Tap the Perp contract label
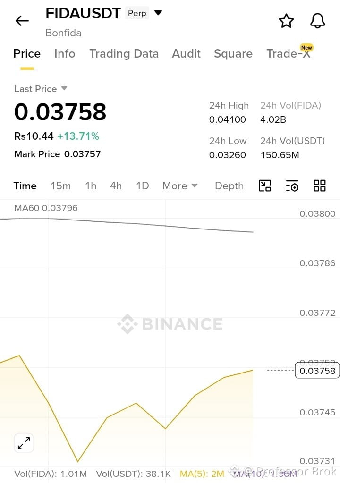340x483 pixels. coord(137,13)
